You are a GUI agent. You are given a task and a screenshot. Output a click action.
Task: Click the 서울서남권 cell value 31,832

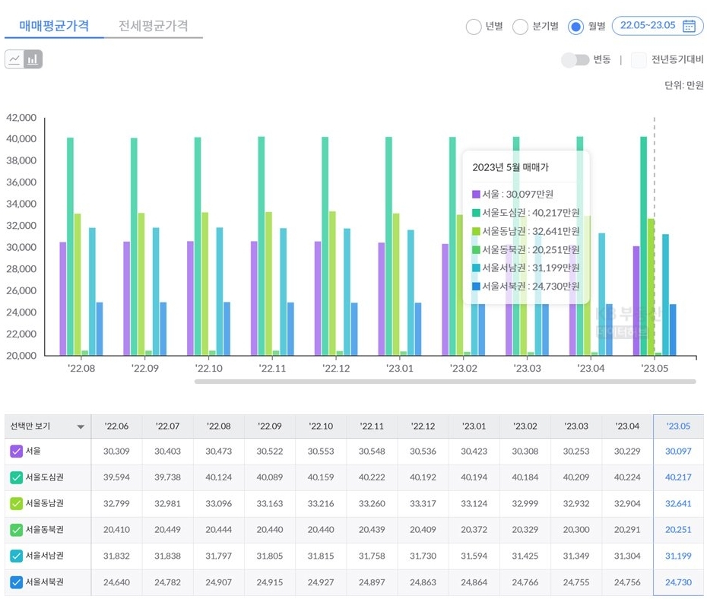116,556
